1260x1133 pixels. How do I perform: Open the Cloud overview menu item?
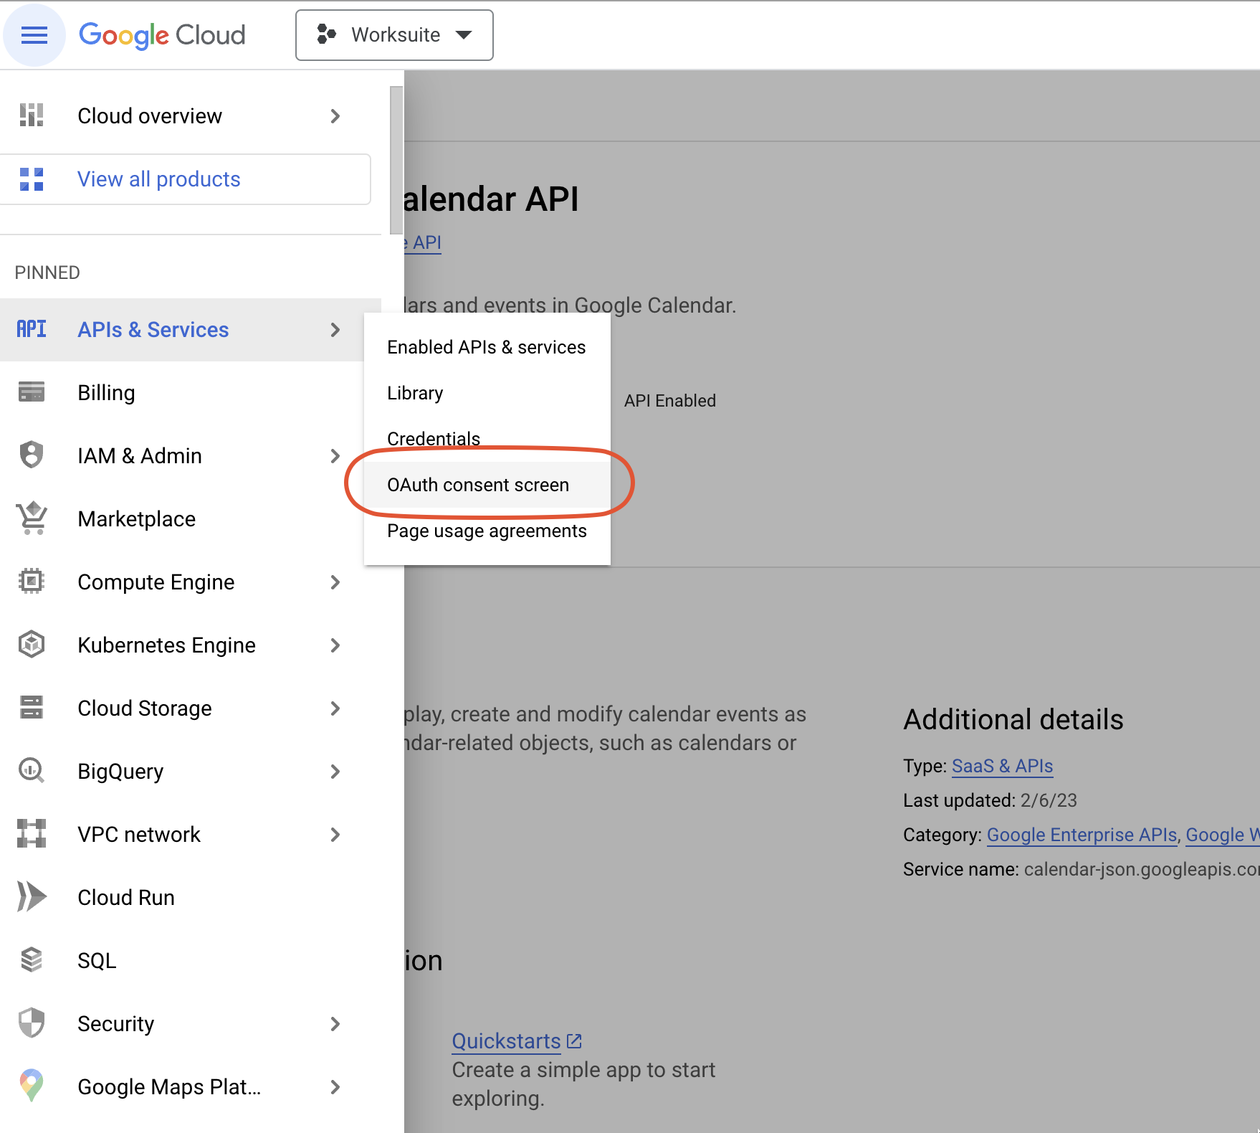pos(191,116)
